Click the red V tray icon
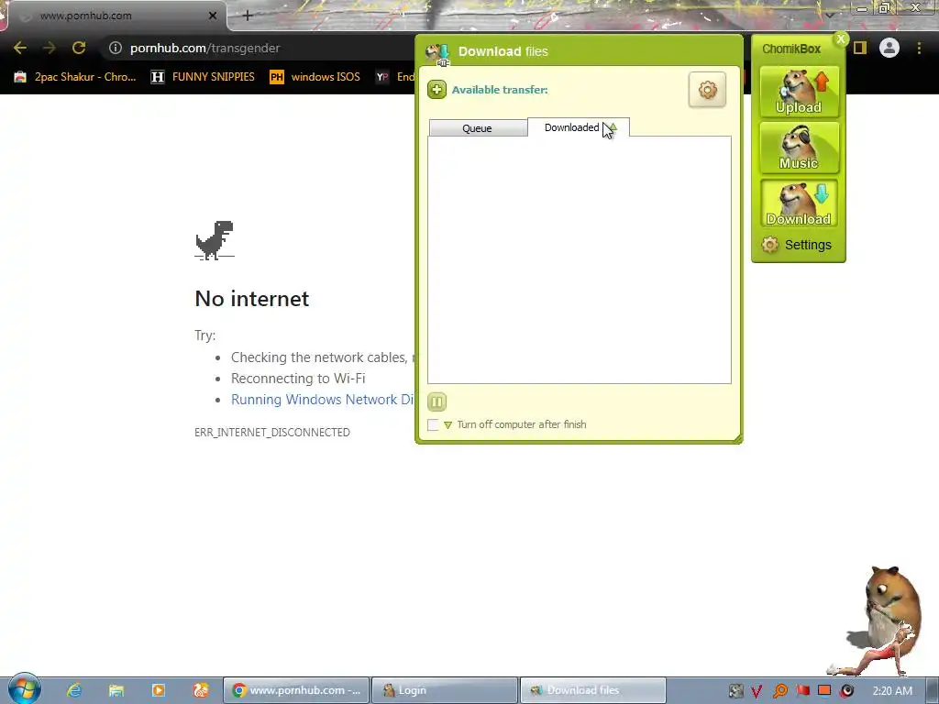Viewport: 939px width, 704px height. (757, 691)
